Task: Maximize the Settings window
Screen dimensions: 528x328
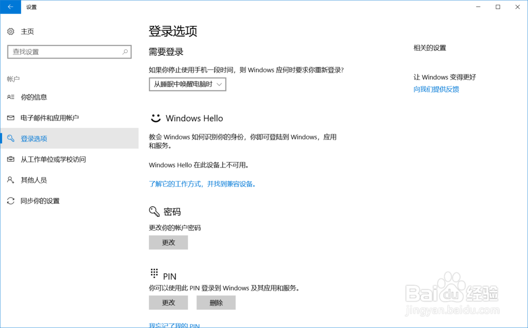Action: pyautogui.click(x=498, y=7)
